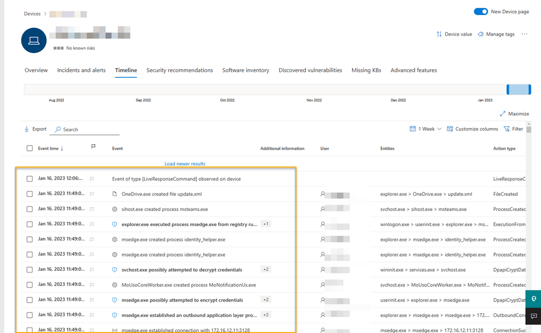Open the Filter funnel icon
The height and width of the screenshot is (333, 541).
(506, 129)
